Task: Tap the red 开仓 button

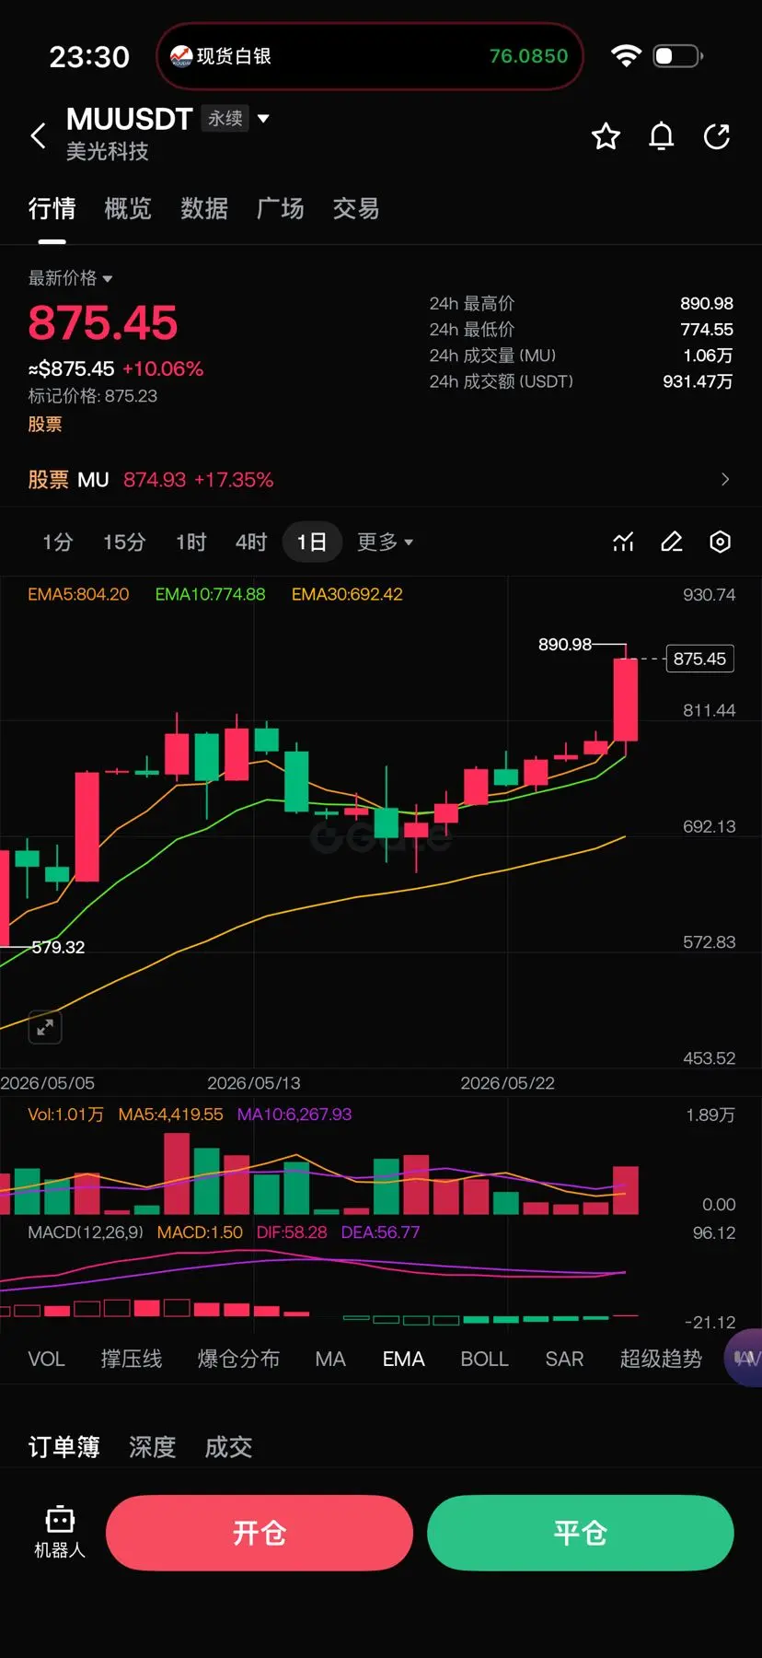Action: pyautogui.click(x=260, y=1533)
